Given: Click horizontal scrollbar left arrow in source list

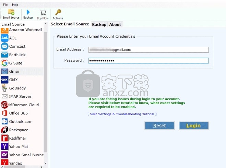Looking at the screenshot, I should [2, 167].
